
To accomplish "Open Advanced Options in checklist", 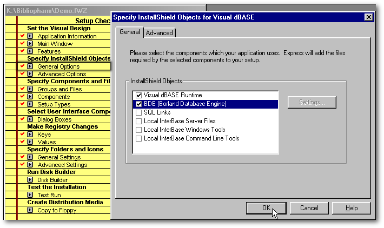I will click(x=62, y=74).
